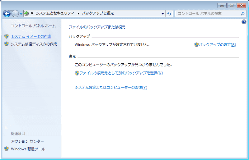Refresh the page with the refresh button
Screen dimensions: 249x160
coord(169,14)
